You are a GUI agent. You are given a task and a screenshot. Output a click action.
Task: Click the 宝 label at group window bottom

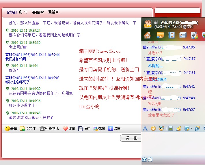(144, 160)
